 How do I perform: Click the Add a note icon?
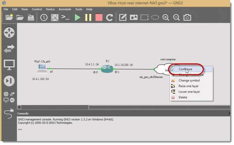pos(123,17)
